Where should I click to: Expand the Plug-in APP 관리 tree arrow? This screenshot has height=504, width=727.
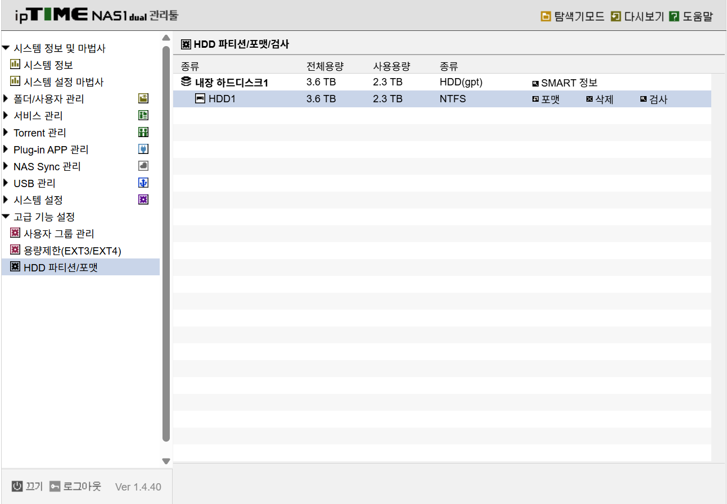point(6,149)
